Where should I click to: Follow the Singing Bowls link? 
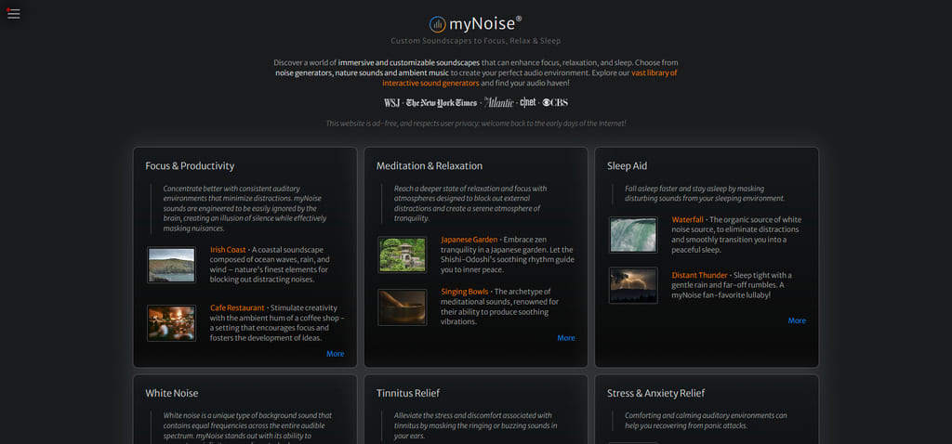click(465, 292)
